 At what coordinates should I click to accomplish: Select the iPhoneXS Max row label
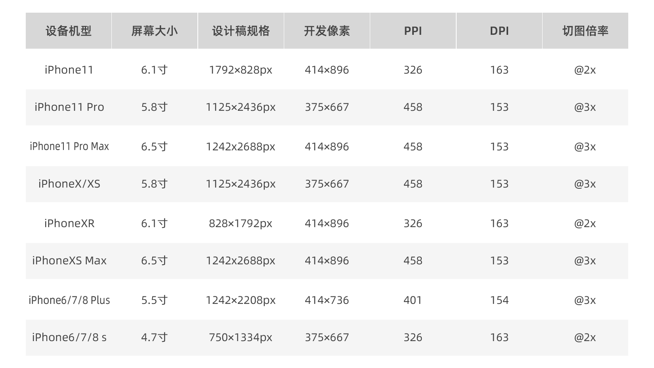point(69,261)
